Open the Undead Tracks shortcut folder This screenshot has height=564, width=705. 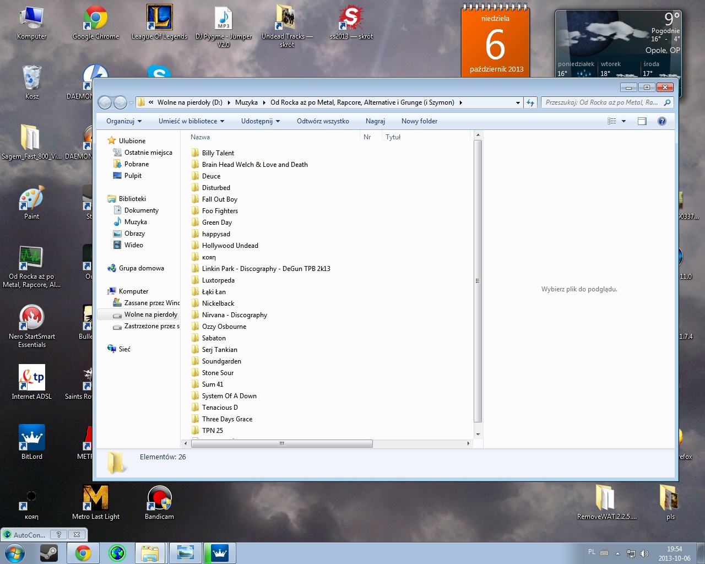(x=287, y=26)
